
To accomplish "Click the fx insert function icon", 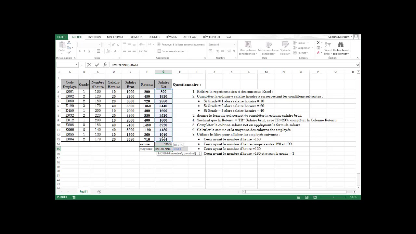I will [105, 65].
